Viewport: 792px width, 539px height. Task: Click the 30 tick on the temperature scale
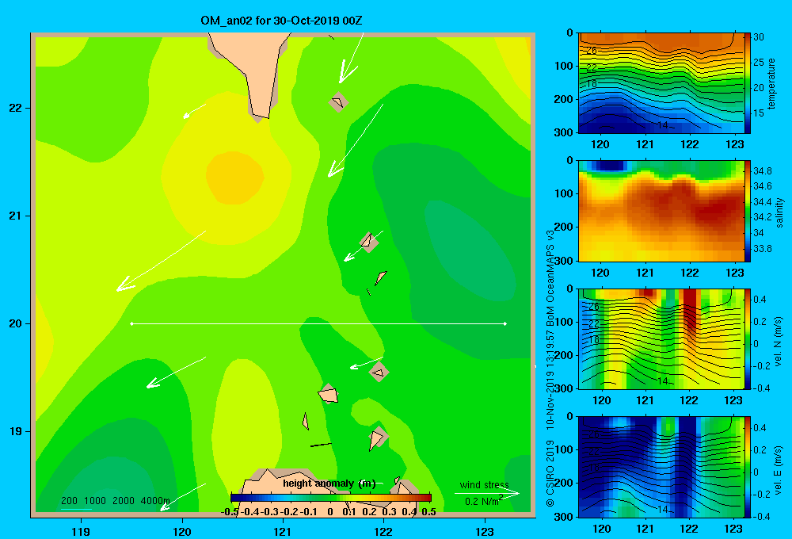pos(759,37)
